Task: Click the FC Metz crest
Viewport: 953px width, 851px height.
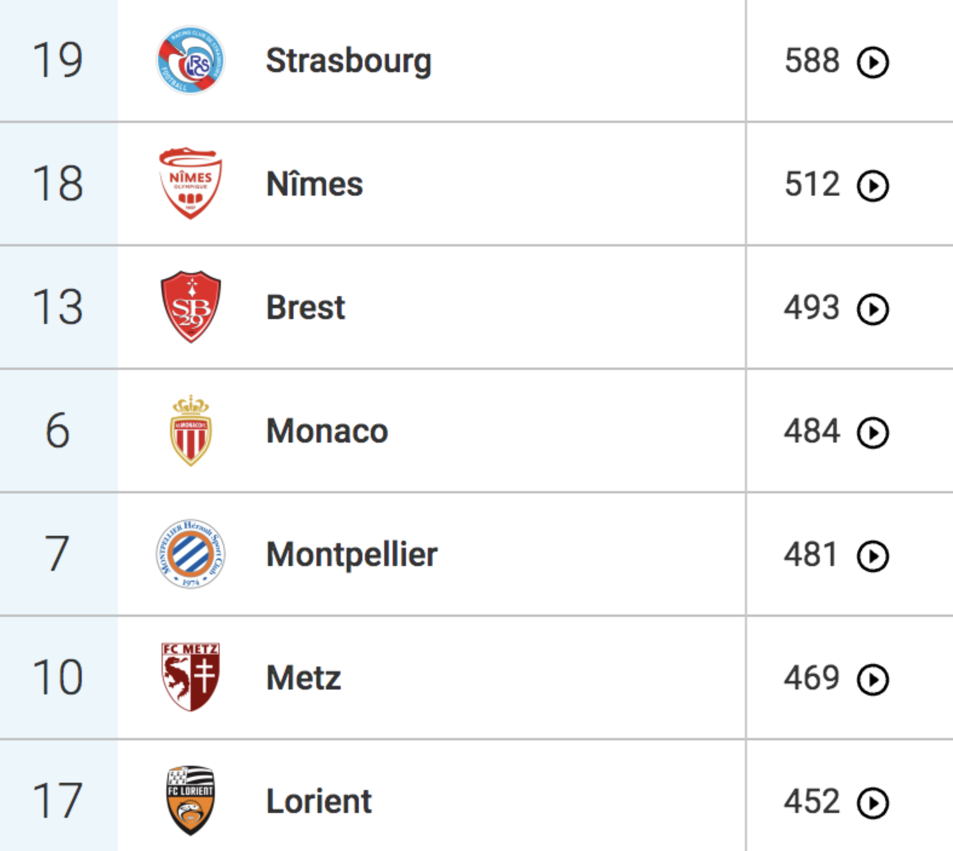Action: [x=190, y=677]
